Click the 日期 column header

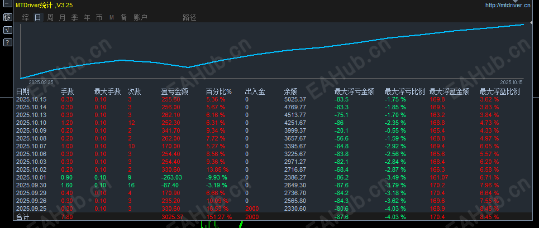23,91
